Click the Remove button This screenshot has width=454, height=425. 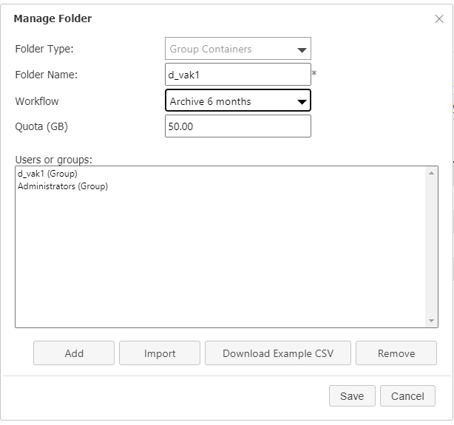[x=396, y=353]
